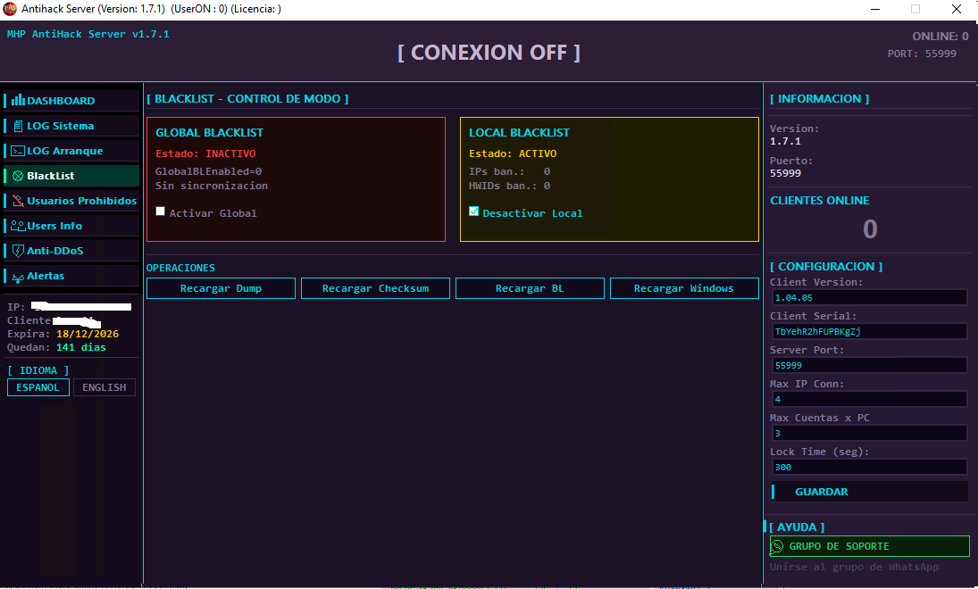Switch language to ENGLISH
This screenshot has width=978, height=589.
pyautogui.click(x=104, y=387)
